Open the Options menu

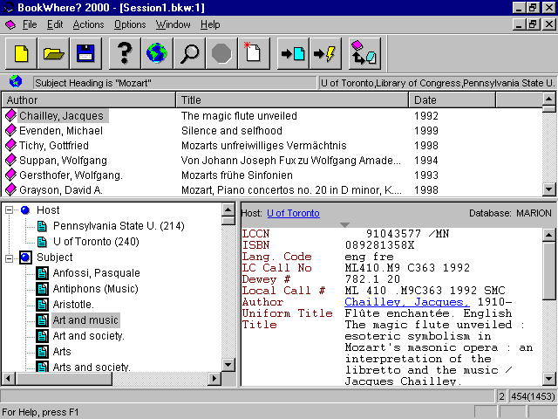[x=130, y=24]
